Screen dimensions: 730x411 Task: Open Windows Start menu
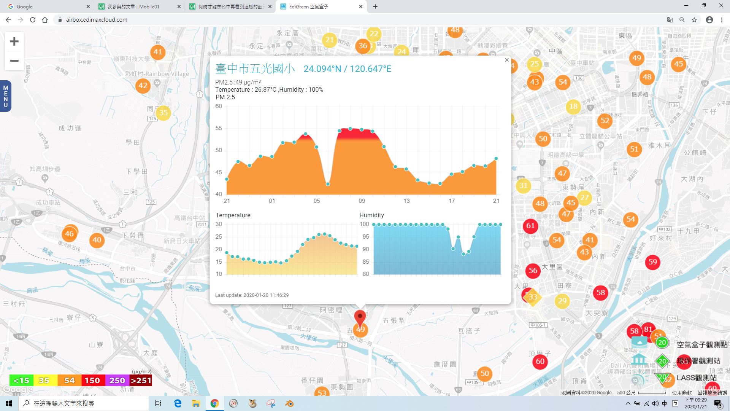[9, 403]
